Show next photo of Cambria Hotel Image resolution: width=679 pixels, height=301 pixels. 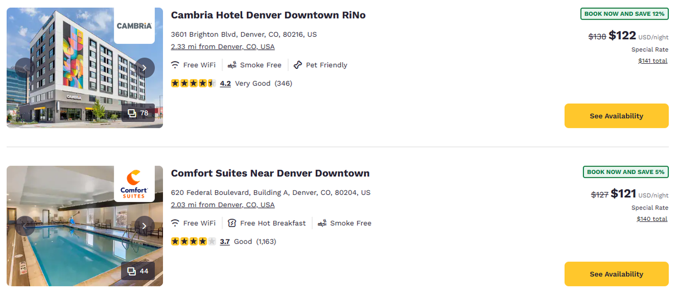coord(144,68)
